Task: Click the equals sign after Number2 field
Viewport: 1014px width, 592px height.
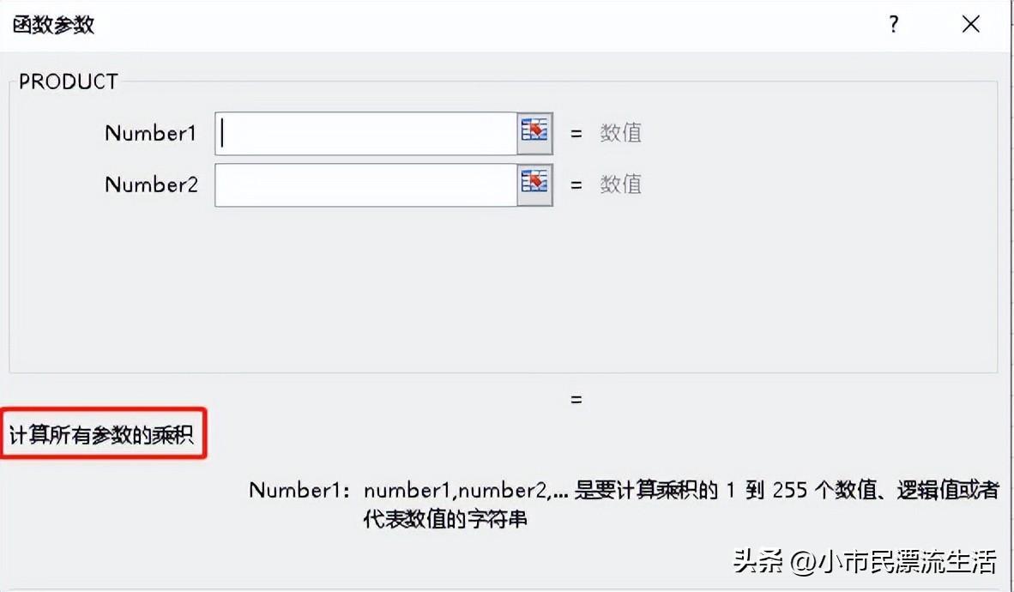Action: (576, 185)
